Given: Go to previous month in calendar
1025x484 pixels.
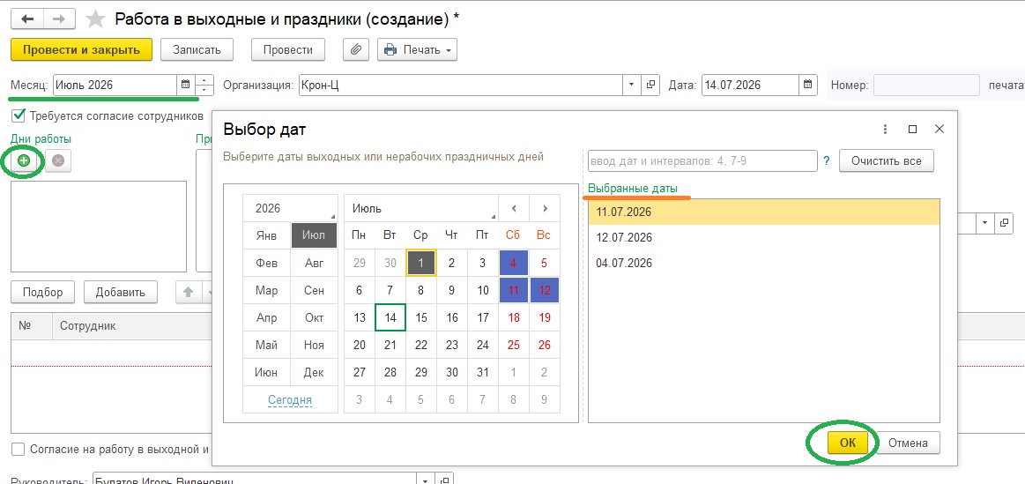Looking at the screenshot, I should tap(515, 209).
